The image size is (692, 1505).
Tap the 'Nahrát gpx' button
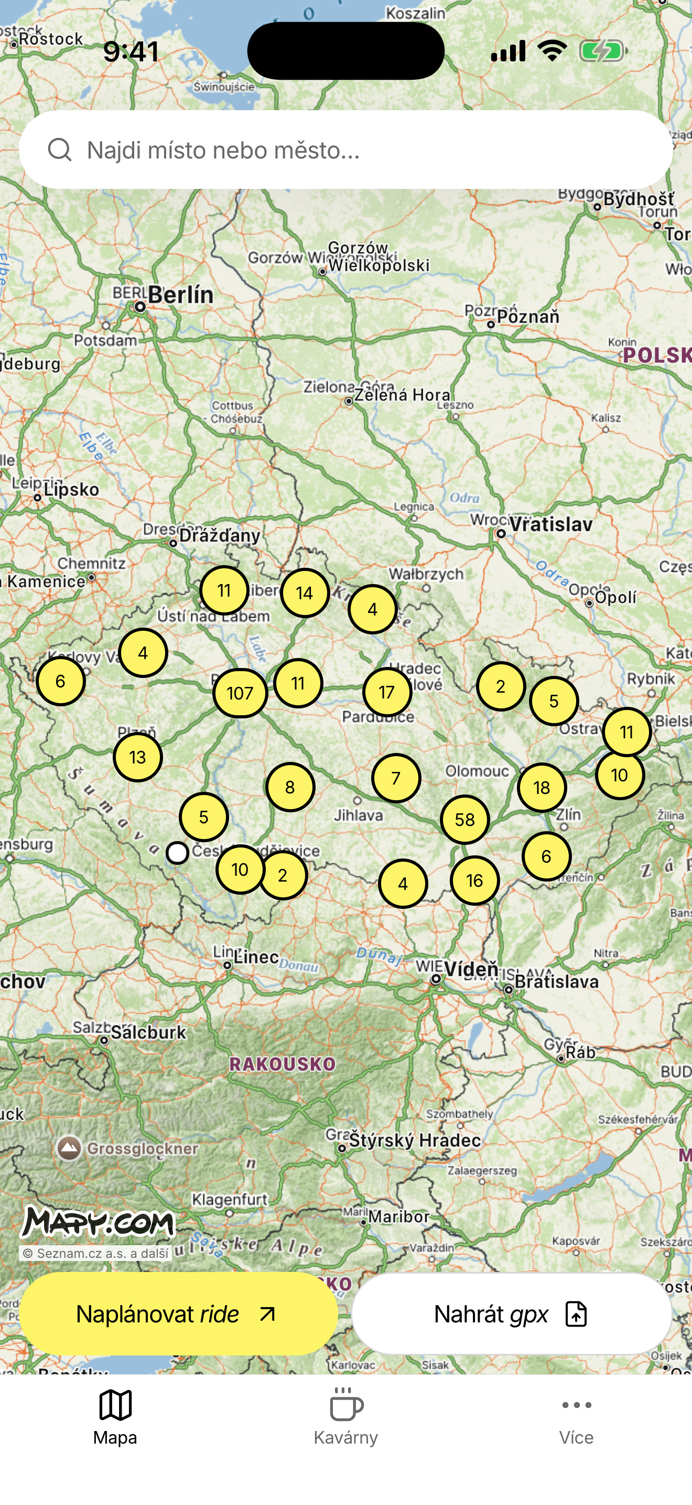512,1314
